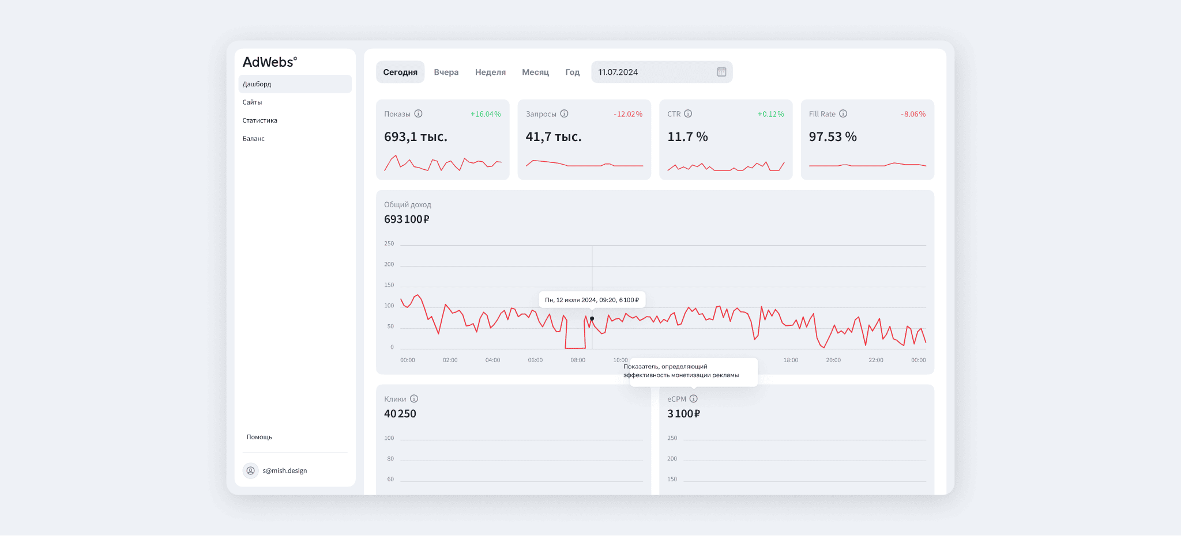Viewport: 1181px width, 536px height.
Task: Show statistics for Год
Action: coord(572,72)
